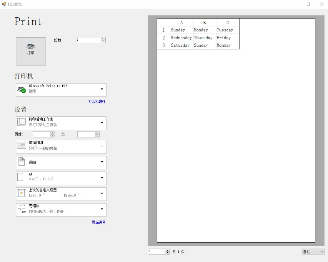Click the Microsoft Print to PDF printer icon
This screenshot has height=262, width=328.
[x=21, y=90]
